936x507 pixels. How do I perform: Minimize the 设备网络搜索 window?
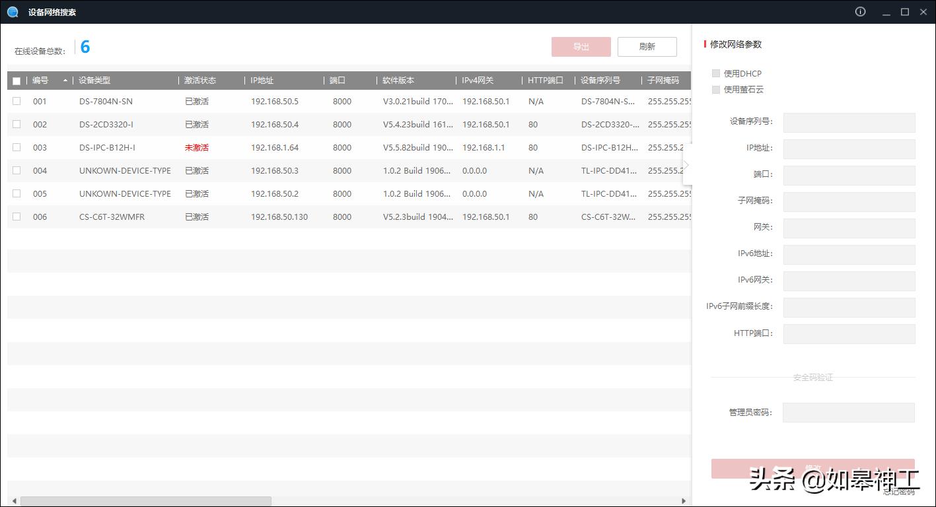886,12
